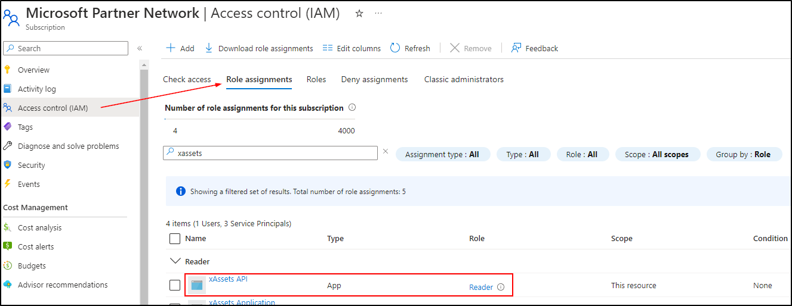Open the more options ellipsis in header
The image size is (792, 306).
(378, 13)
